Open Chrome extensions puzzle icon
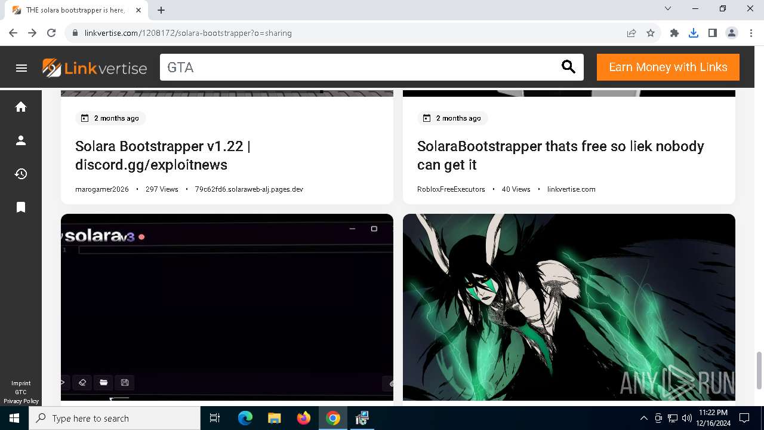The width and height of the screenshot is (764, 430). coord(674,33)
